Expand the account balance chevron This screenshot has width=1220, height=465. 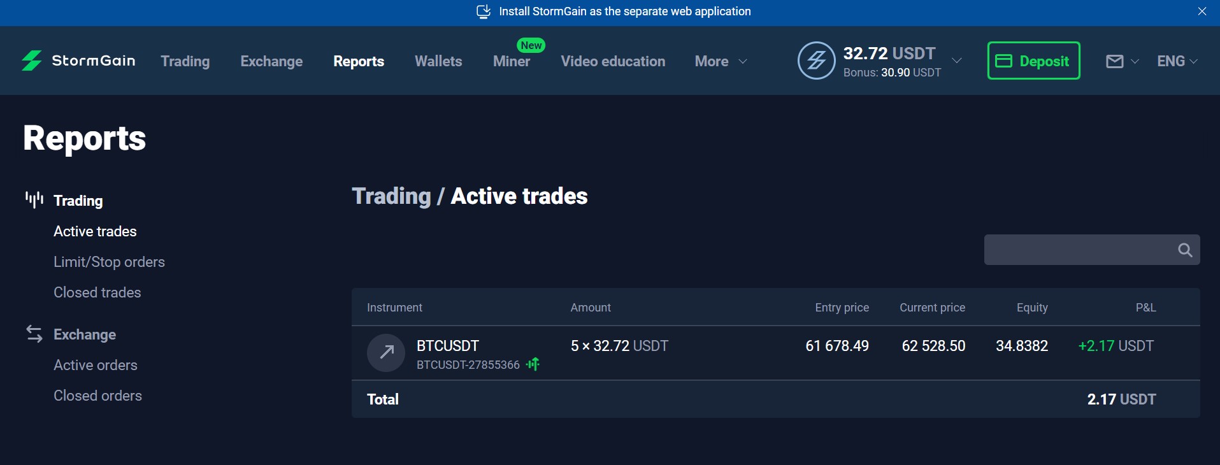[x=956, y=61]
